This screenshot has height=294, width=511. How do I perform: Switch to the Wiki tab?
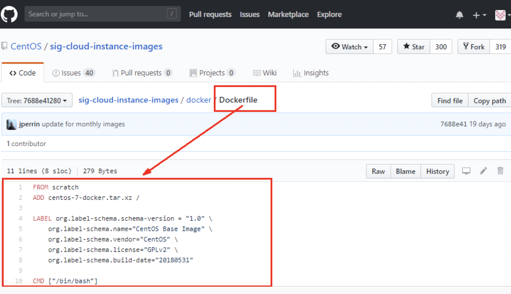265,73
